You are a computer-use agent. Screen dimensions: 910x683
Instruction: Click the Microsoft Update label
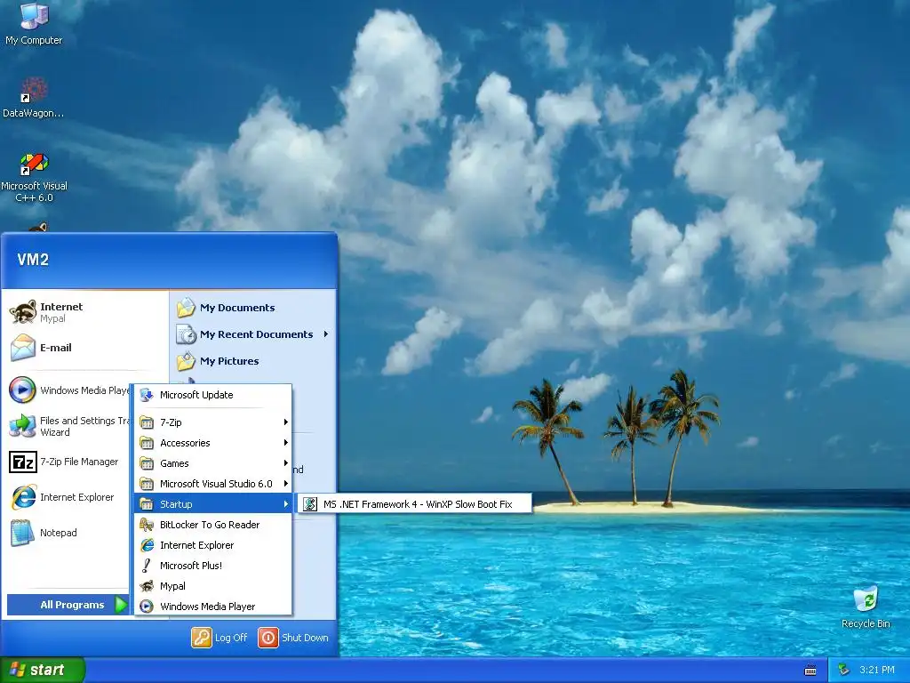[x=196, y=395]
